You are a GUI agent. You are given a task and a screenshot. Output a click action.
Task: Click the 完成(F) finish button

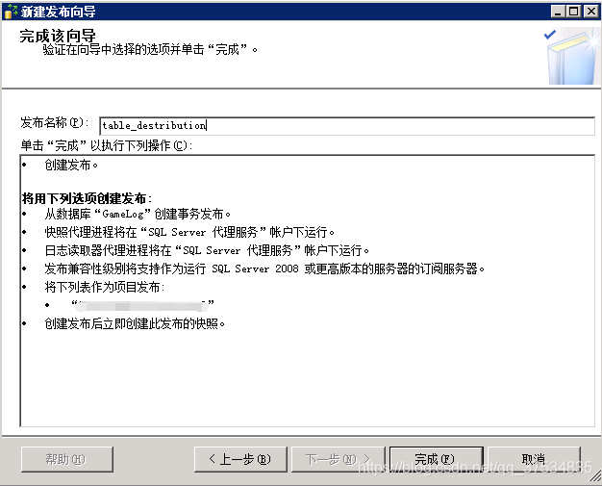(437, 459)
